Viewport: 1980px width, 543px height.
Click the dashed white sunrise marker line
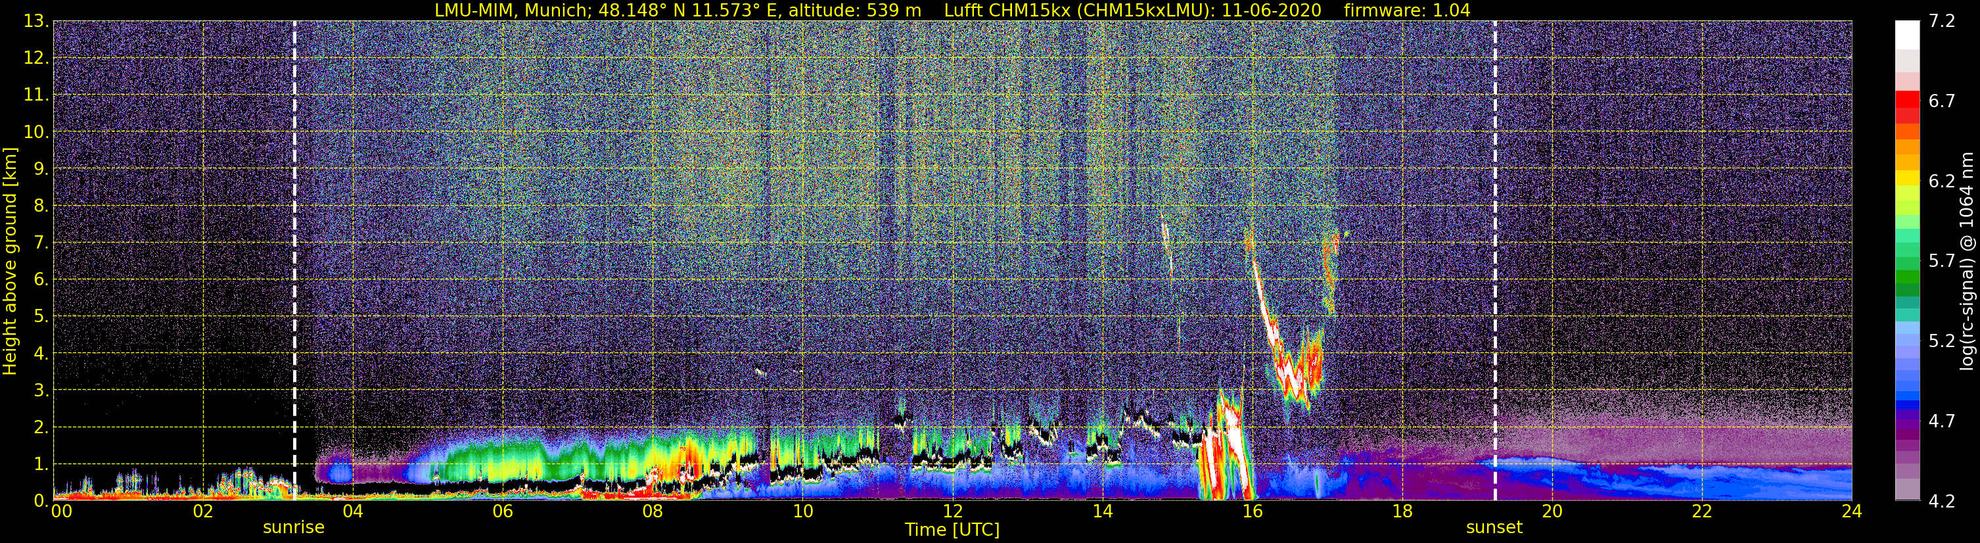pyautogui.click(x=294, y=261)
